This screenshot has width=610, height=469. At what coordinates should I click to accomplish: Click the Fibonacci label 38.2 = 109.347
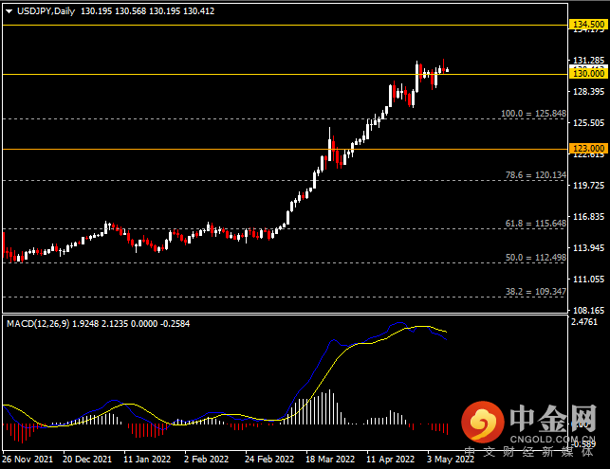tap(536, 292)
